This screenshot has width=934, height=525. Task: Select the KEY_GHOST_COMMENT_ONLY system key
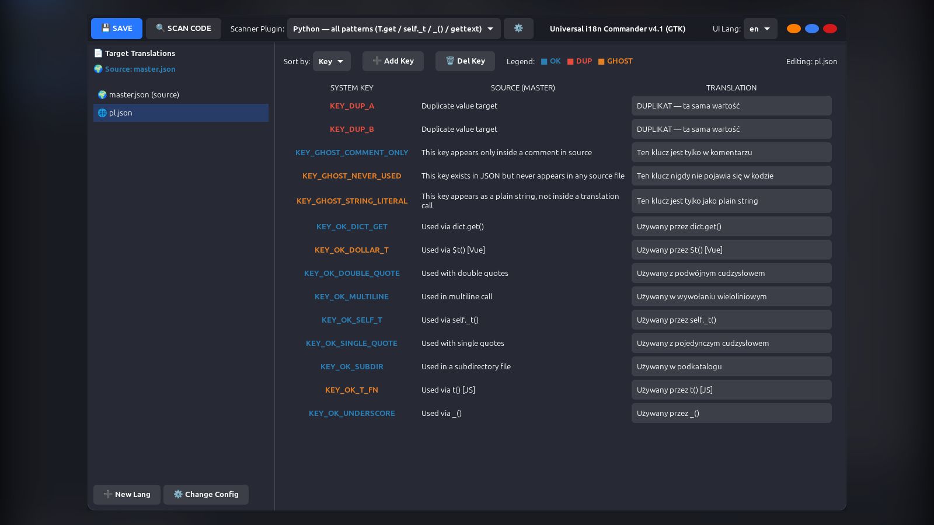click(352, 152)
